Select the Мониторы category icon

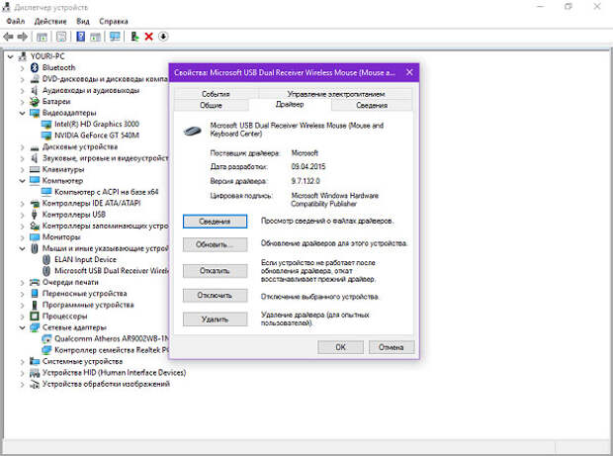[35, 237]
